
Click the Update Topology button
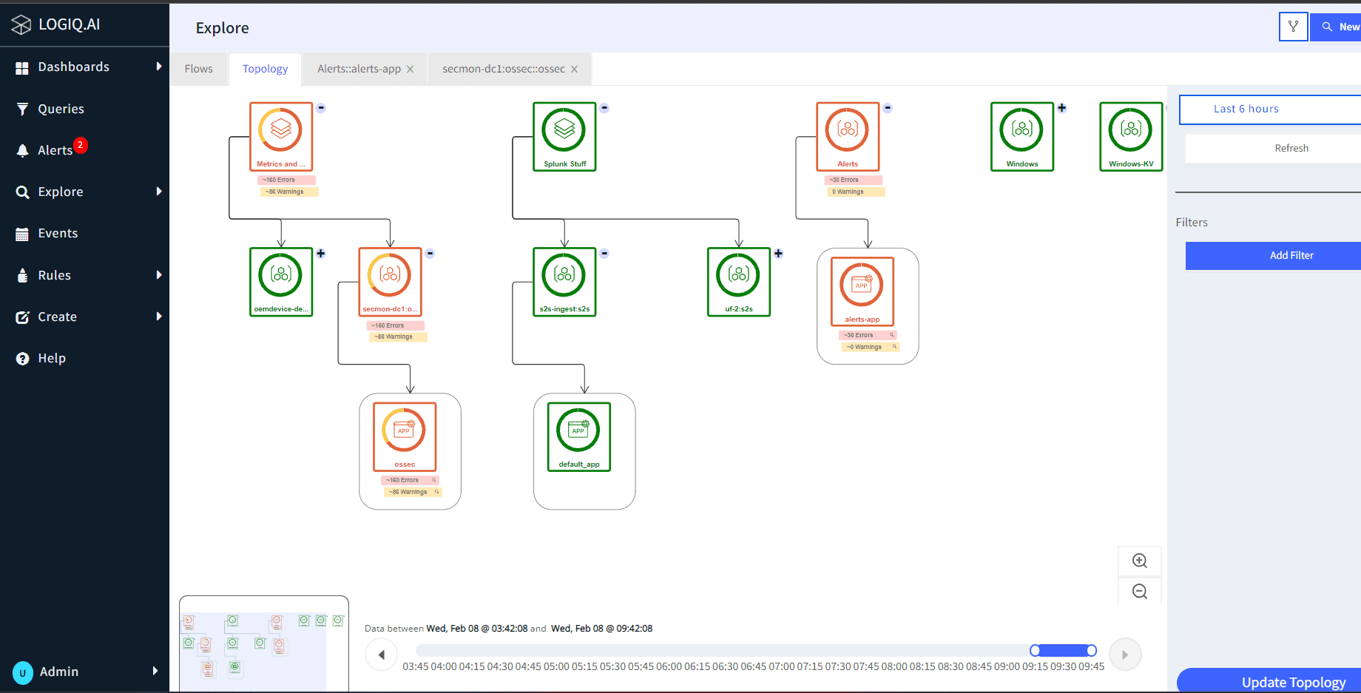[1269, 681]
